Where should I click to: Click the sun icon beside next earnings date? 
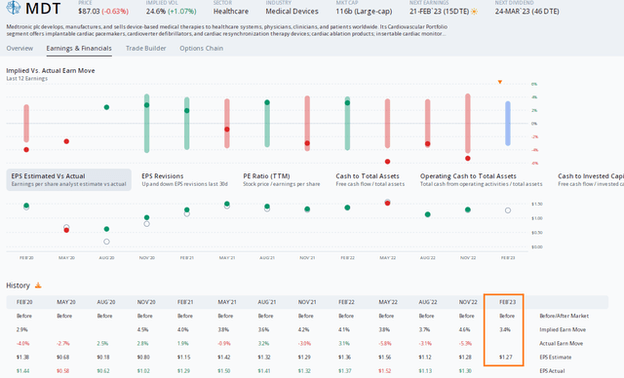(x=474, y=12)
